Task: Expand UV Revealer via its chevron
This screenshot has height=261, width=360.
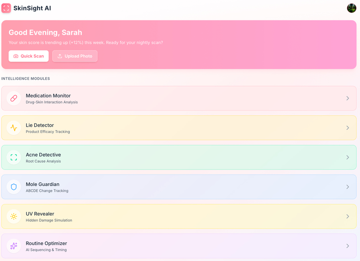Action: pos(348,216)
